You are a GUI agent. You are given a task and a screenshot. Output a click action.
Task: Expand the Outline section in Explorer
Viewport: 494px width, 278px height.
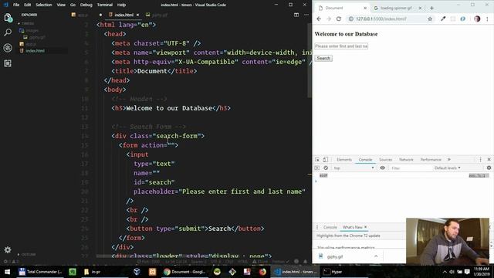[x=29, y=254]
